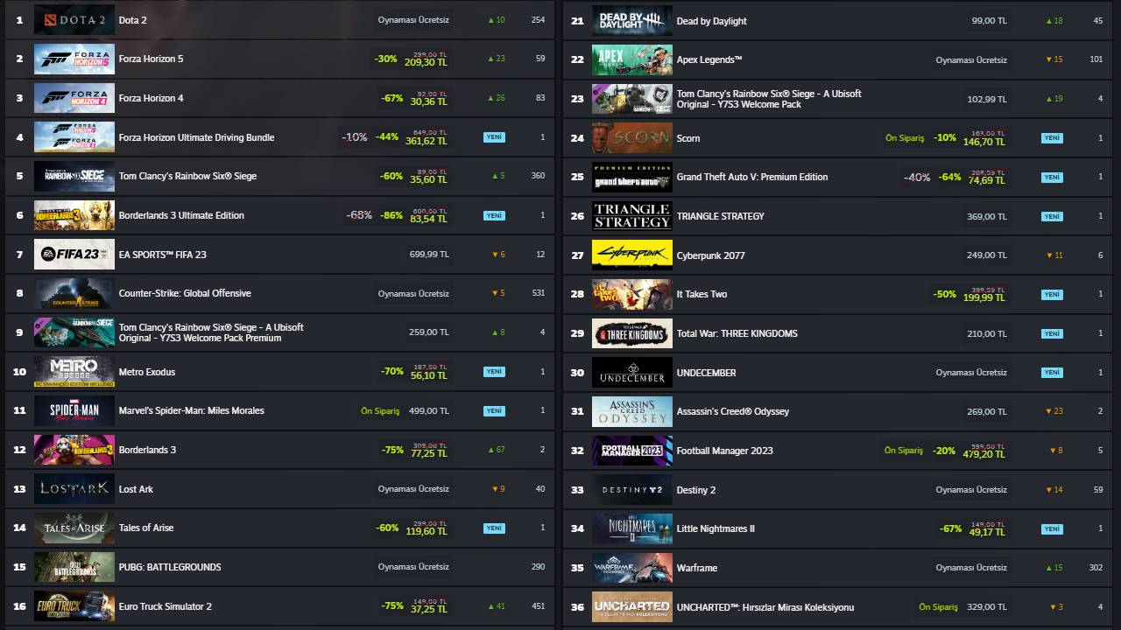Open the Football Manager 2023 title
The image size is (1121, 630).
724,451
